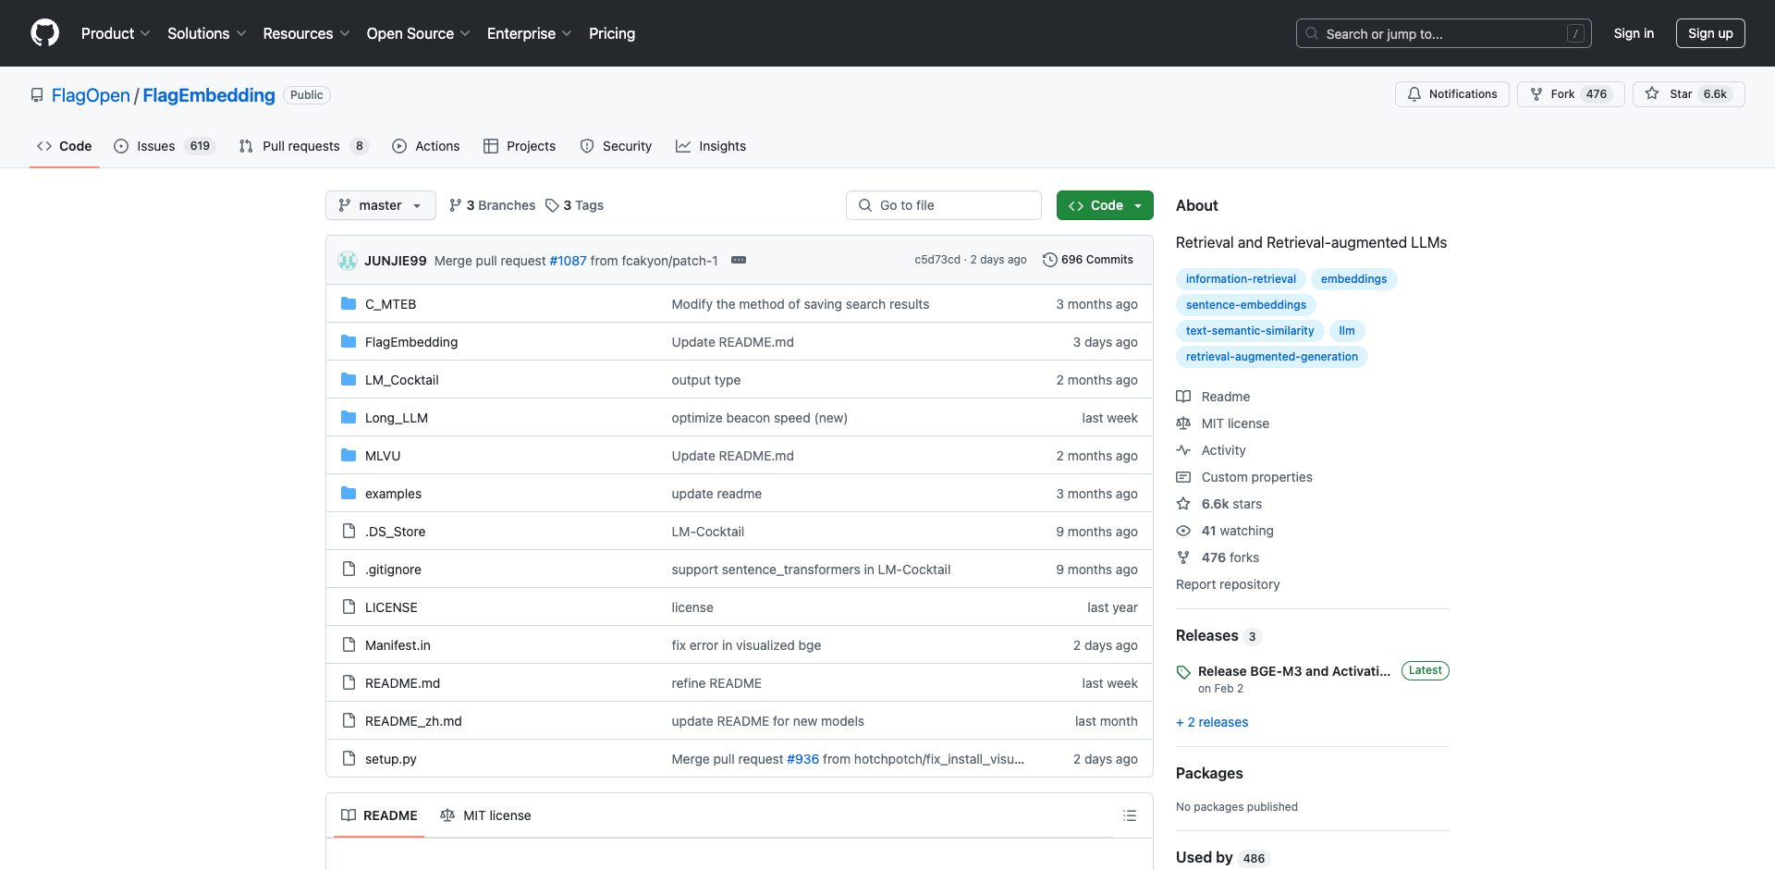Click the LM_Cocktail folder icon
This screenshot has height=870, width=1775.
pyautogui.click(x=349, y=379)
